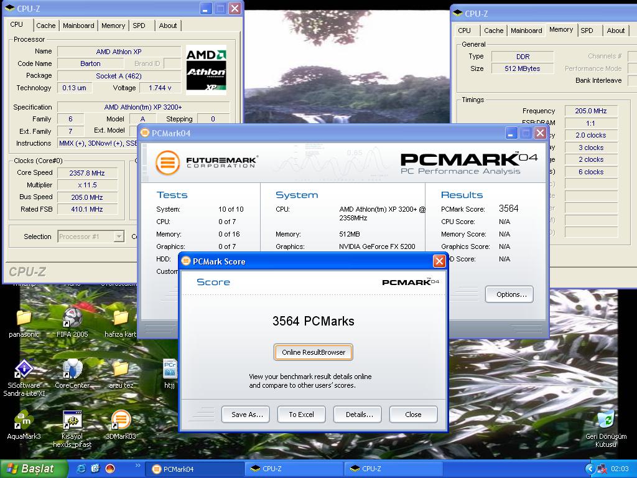Switch to the Cache tab in the processor CPU-Z window
This screenshot has height=478, width=637.
coord(46,26)
